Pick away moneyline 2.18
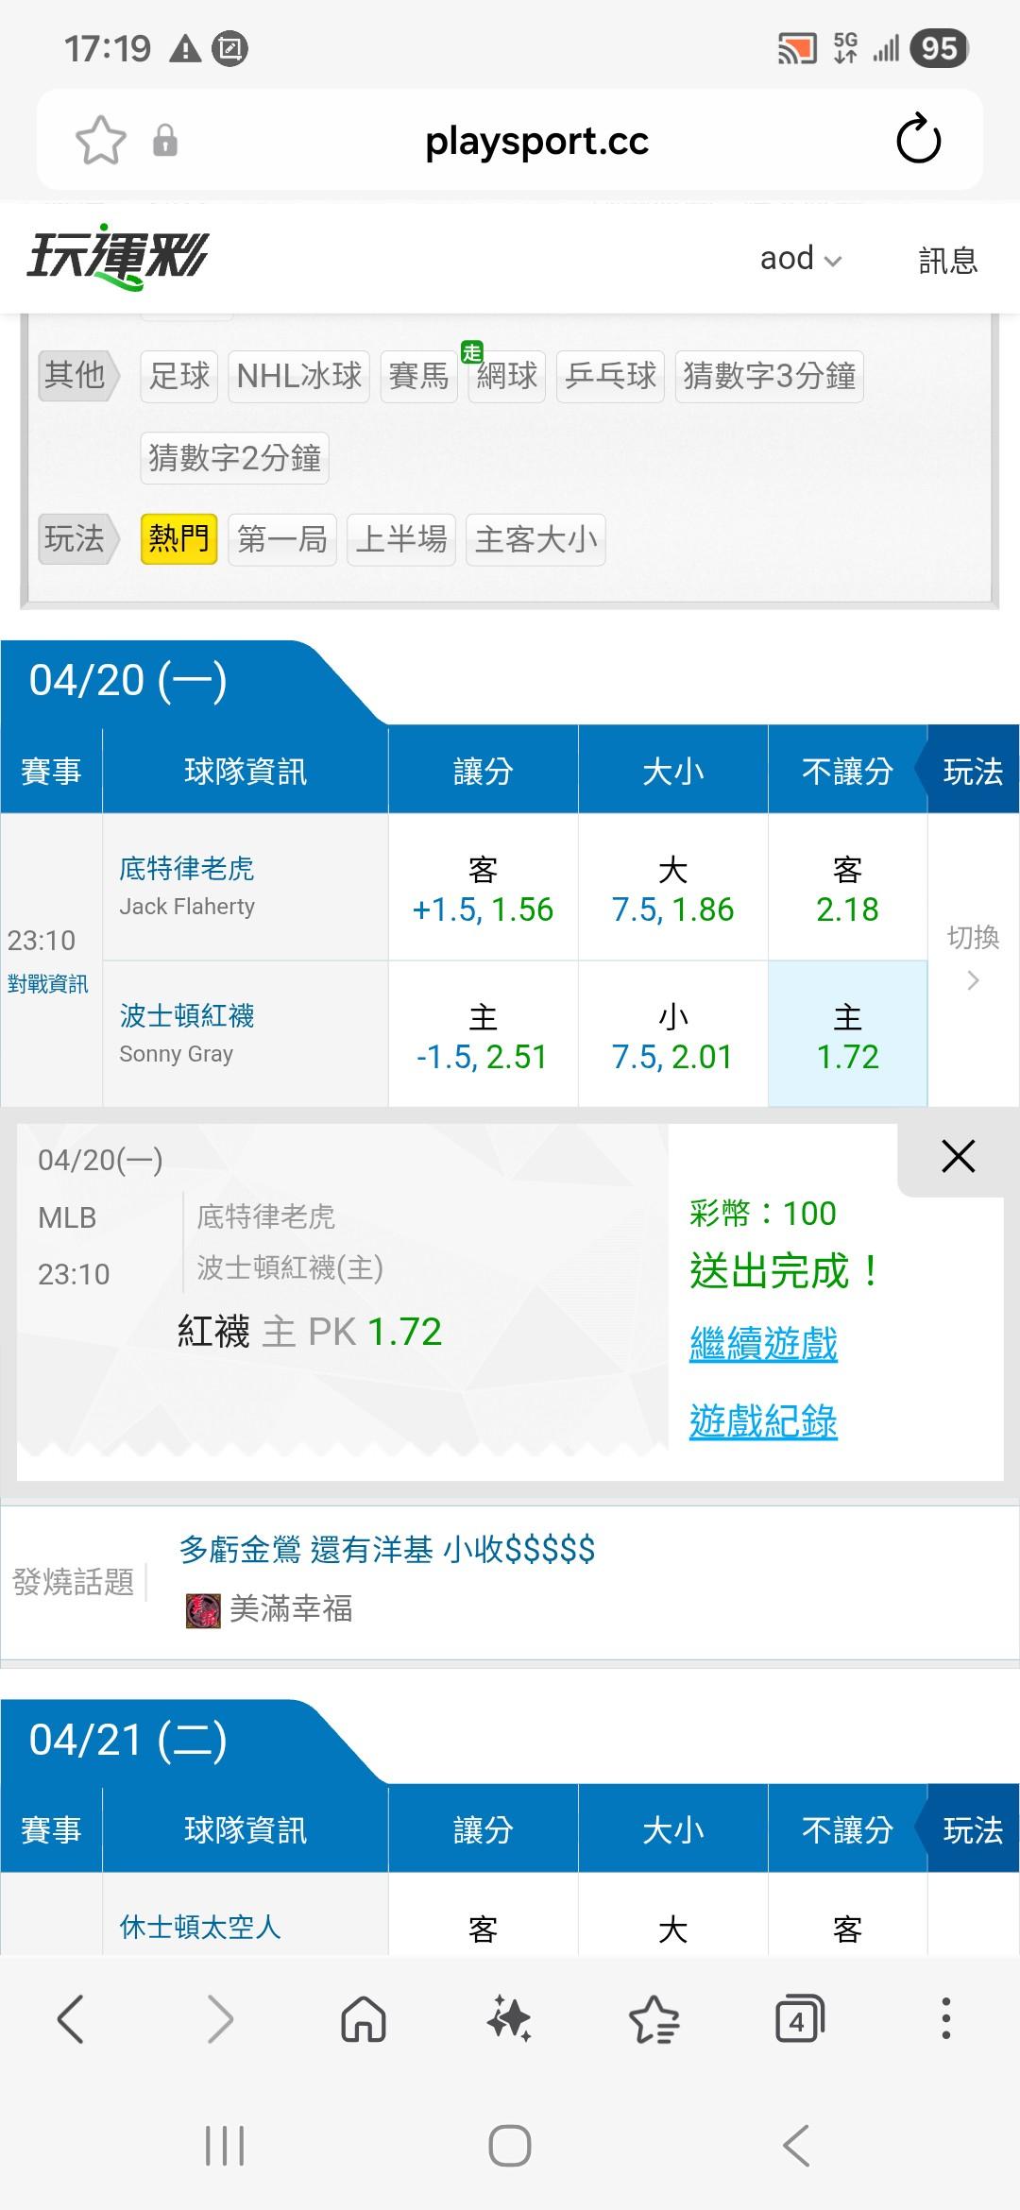 847,887
